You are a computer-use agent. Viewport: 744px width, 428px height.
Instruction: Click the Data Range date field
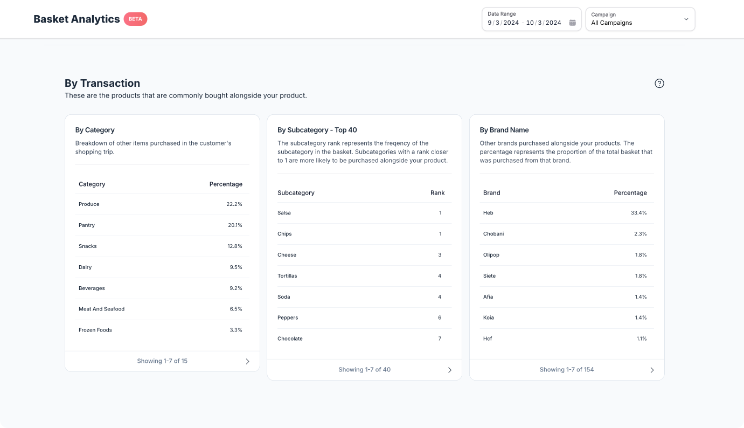(531, 19)
